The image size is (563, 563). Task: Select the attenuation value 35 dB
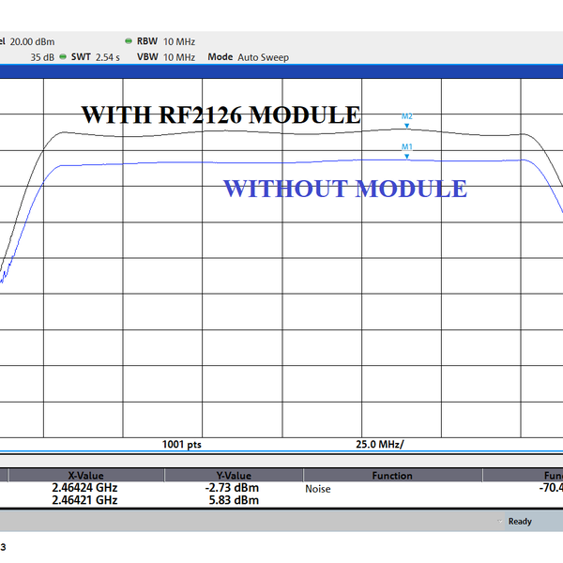pyautogui.click(x=42, y=57)
